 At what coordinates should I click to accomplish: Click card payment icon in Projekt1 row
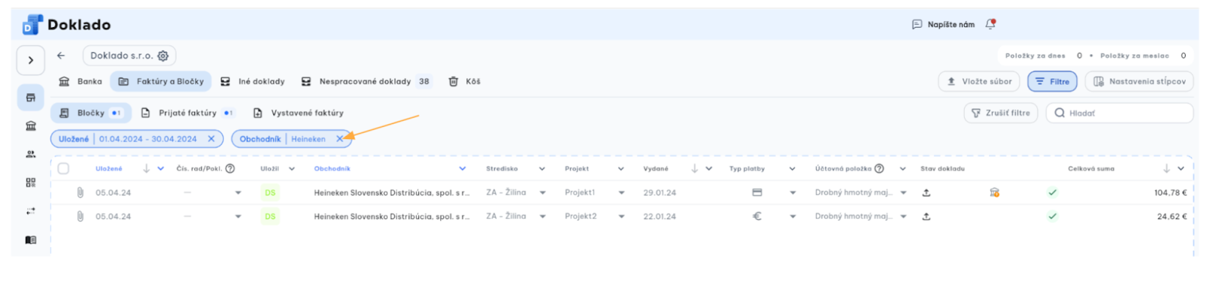(x=757, y=193)
